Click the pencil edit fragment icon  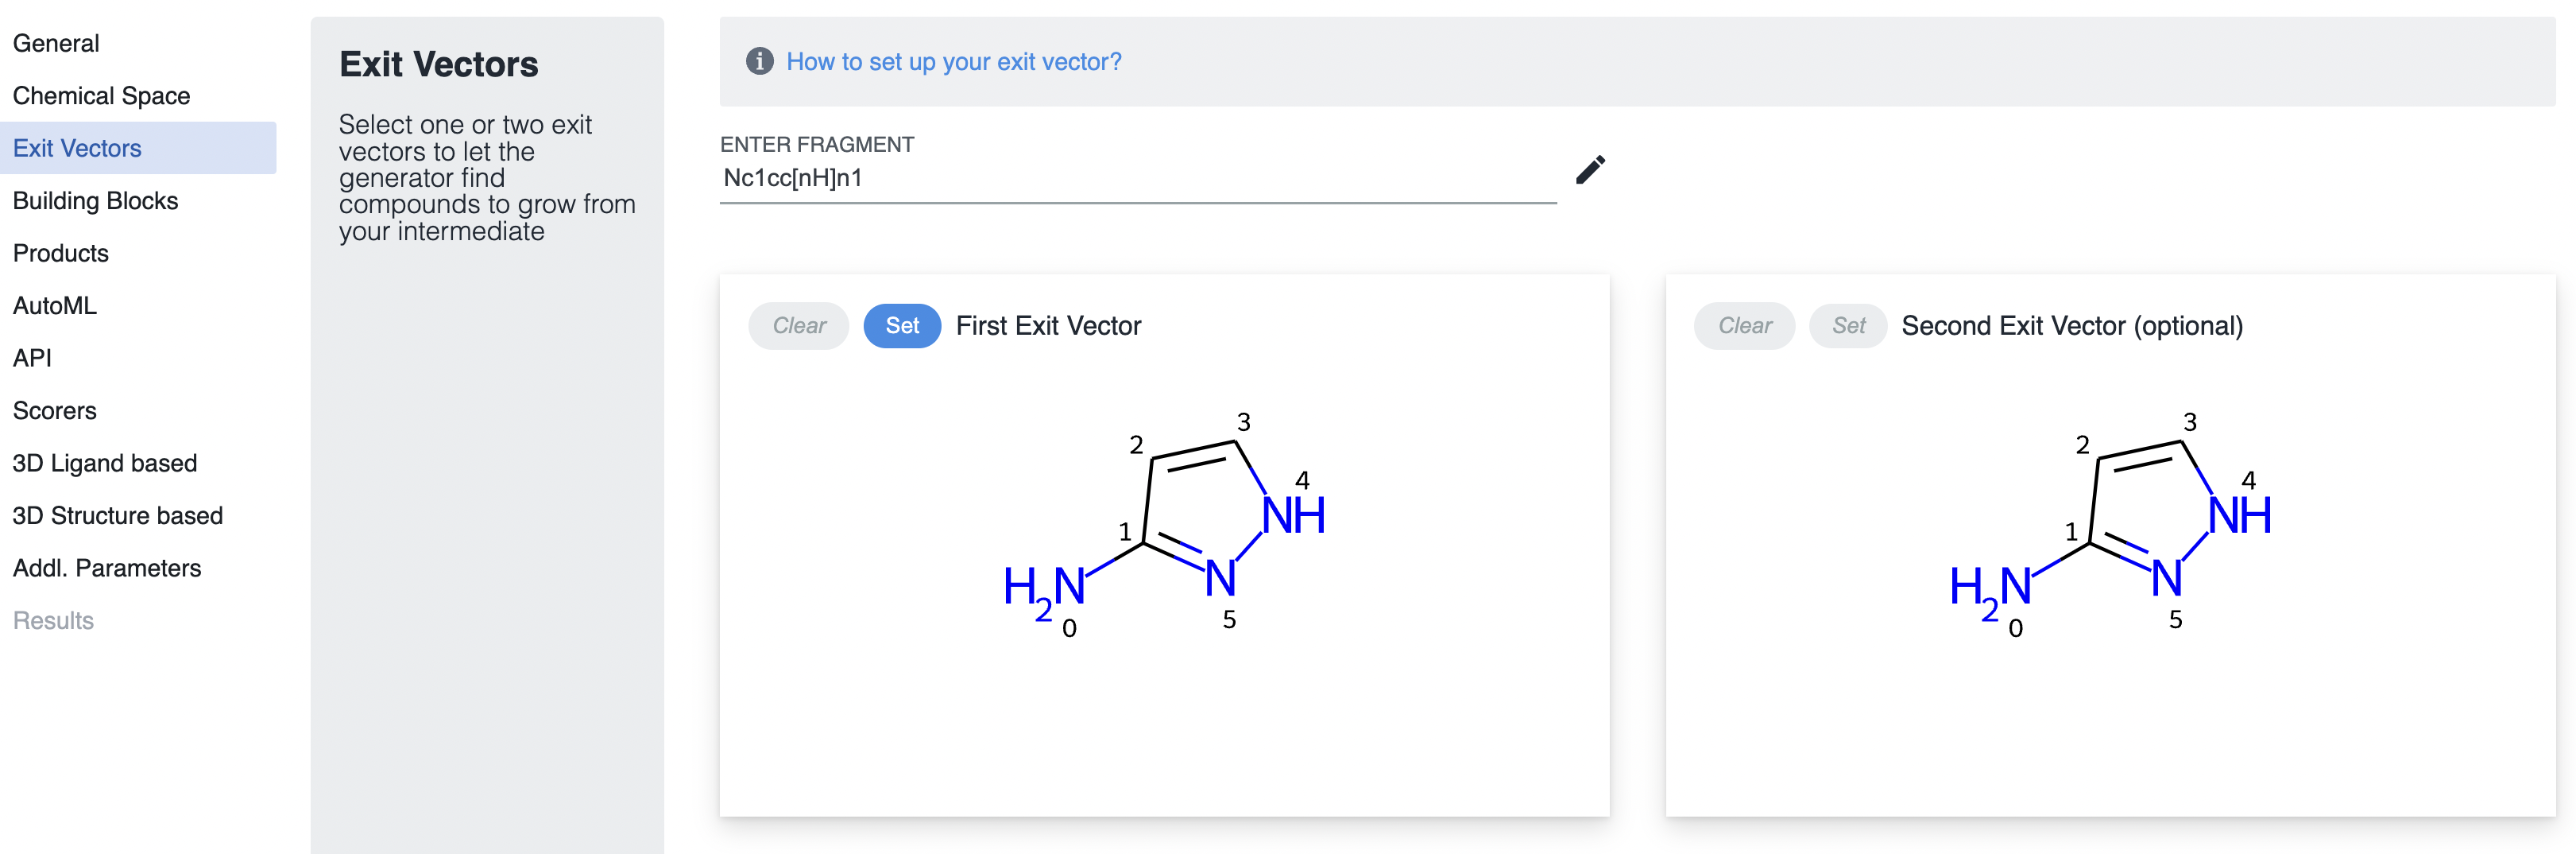[x=1589, y=170]
